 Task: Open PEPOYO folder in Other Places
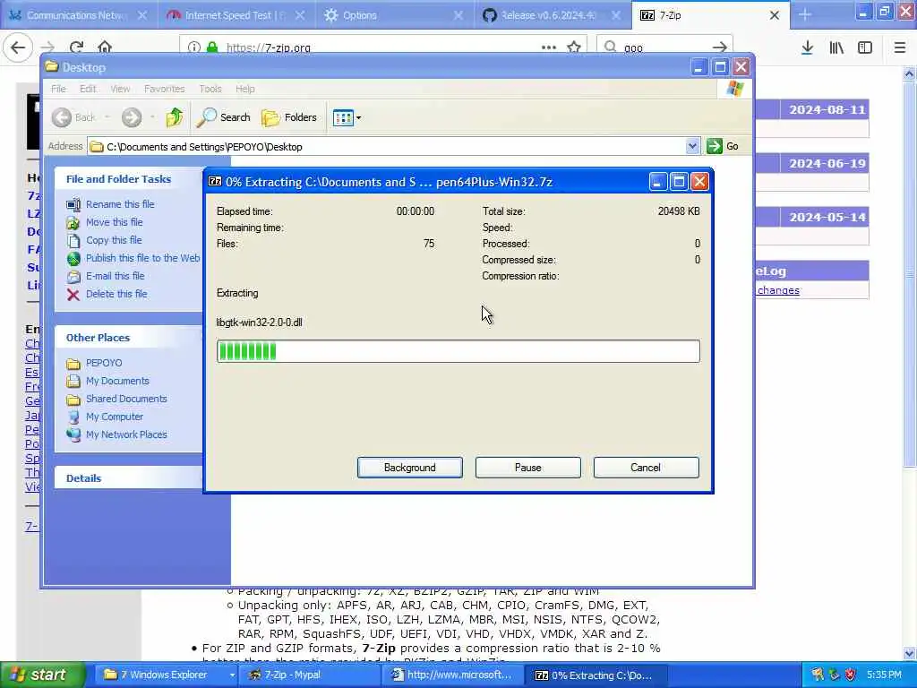pos(104,363)
